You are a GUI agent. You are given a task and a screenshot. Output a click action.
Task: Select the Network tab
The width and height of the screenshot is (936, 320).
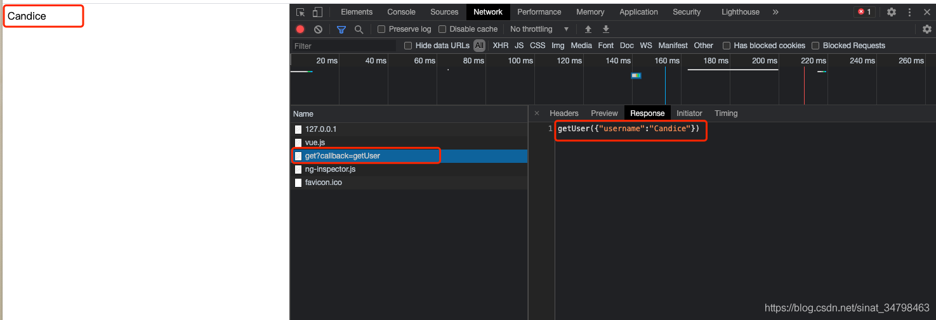[488, 12]
